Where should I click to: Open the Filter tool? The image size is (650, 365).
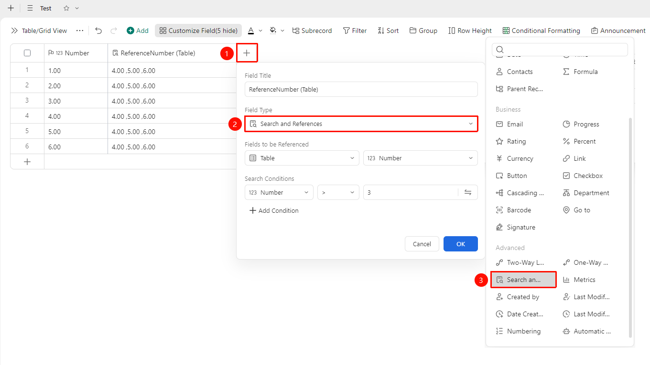tap(355, 31)
